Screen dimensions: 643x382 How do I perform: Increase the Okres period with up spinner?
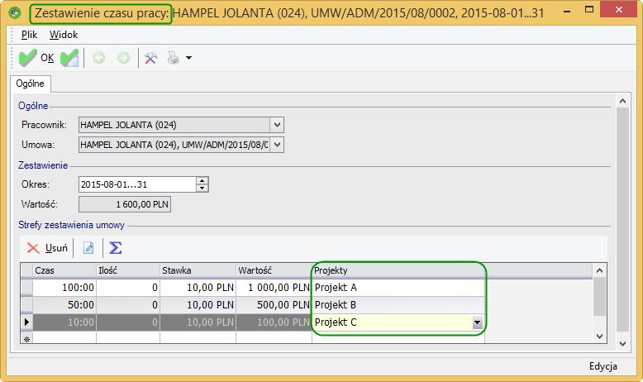coord(202,181)
